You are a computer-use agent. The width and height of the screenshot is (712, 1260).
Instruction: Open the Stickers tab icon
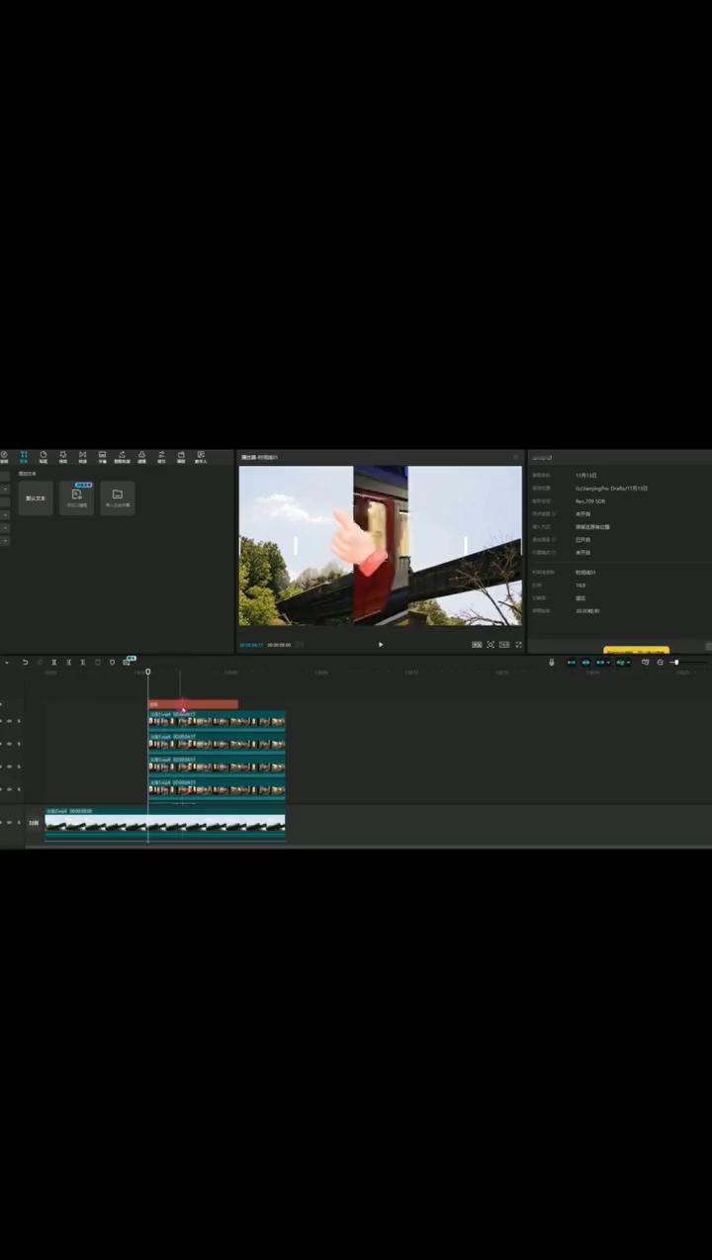point(44,457)
